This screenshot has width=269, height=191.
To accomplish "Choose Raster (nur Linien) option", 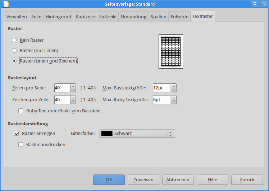I will 14,51.
